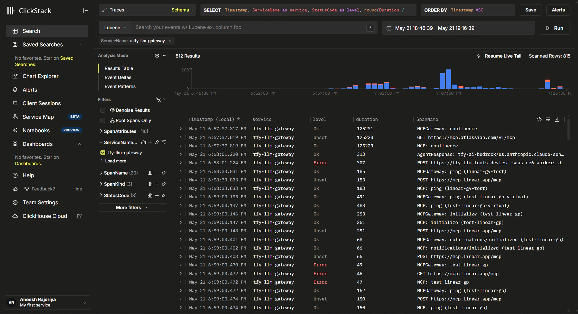This screenshot has height=314, width=578.
Task: Toggle line wrap in results table
Action: tap(548, 120)
